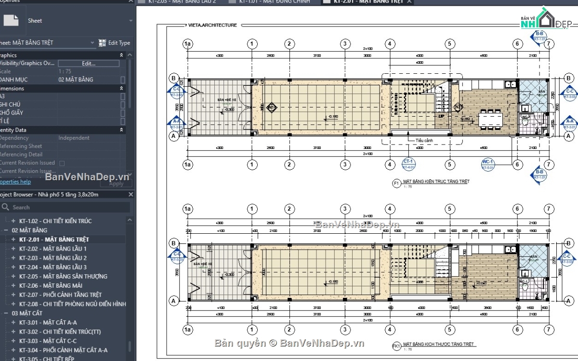Open sheet KT-2.04 - MẶT BẰNG LẦU 3

[53, 267]
